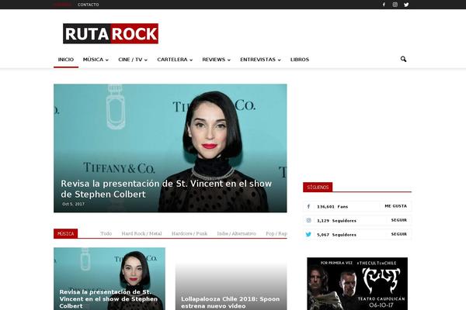
Task: Open the search magnifier icon
Action: tap(403, 59)
